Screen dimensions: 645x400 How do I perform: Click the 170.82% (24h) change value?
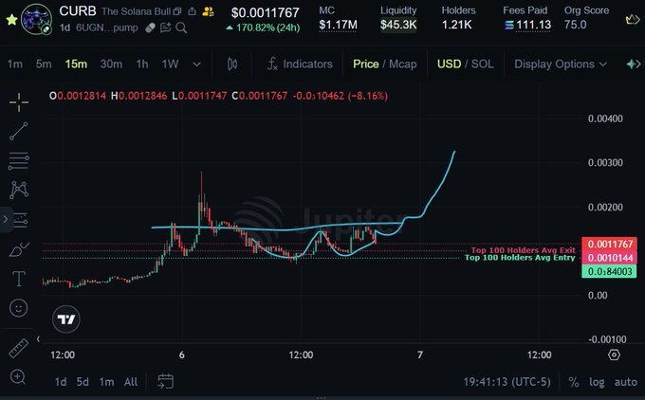tap(264, 27)
